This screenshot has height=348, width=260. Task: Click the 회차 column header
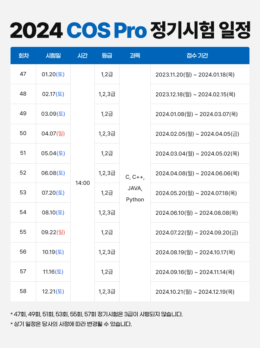23,56
